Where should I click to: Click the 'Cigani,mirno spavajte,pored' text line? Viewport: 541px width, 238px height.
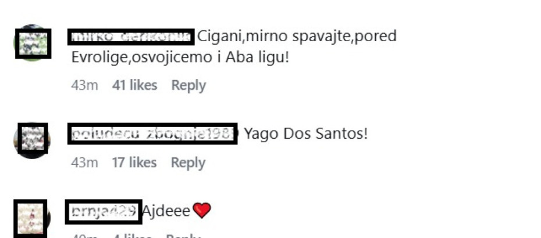click(x=297, y=37)
